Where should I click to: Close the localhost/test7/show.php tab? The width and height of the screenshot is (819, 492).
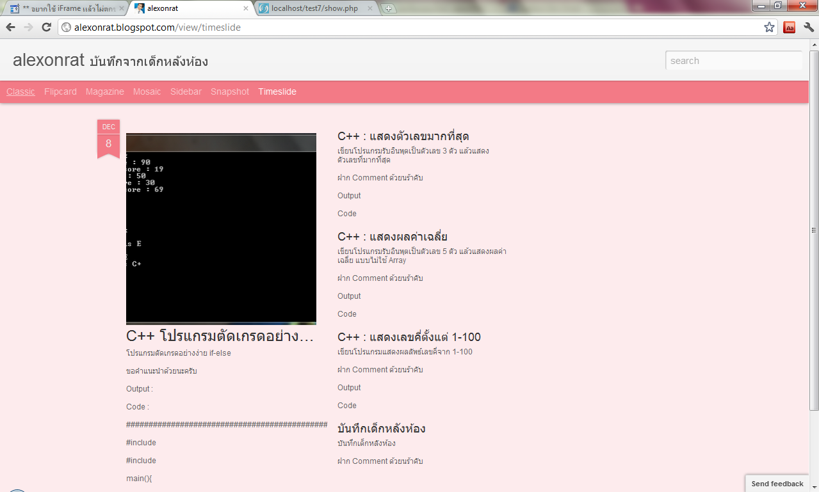point(371,9)
